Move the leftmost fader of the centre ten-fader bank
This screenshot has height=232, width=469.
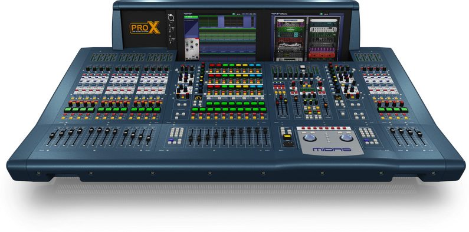coord(191,139)
